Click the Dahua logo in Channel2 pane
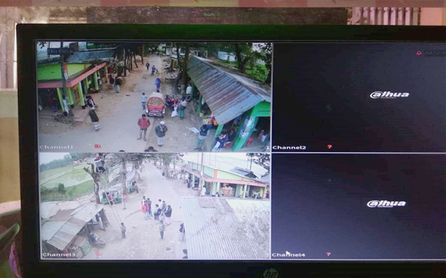This screenshot has height=278, width=446. click(390, 95)
